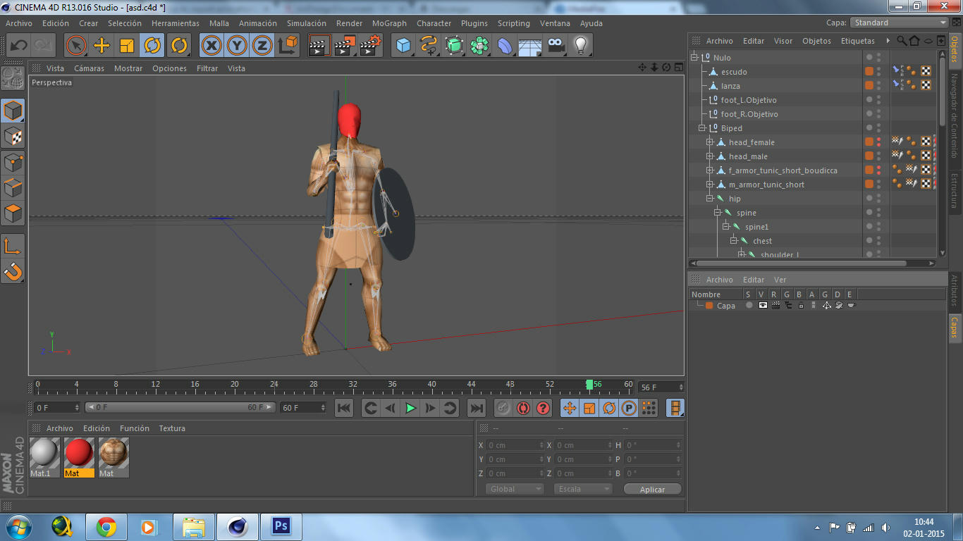Select the escudo object
The height and width of the screenshot is (541, 963).
point(734,72)
